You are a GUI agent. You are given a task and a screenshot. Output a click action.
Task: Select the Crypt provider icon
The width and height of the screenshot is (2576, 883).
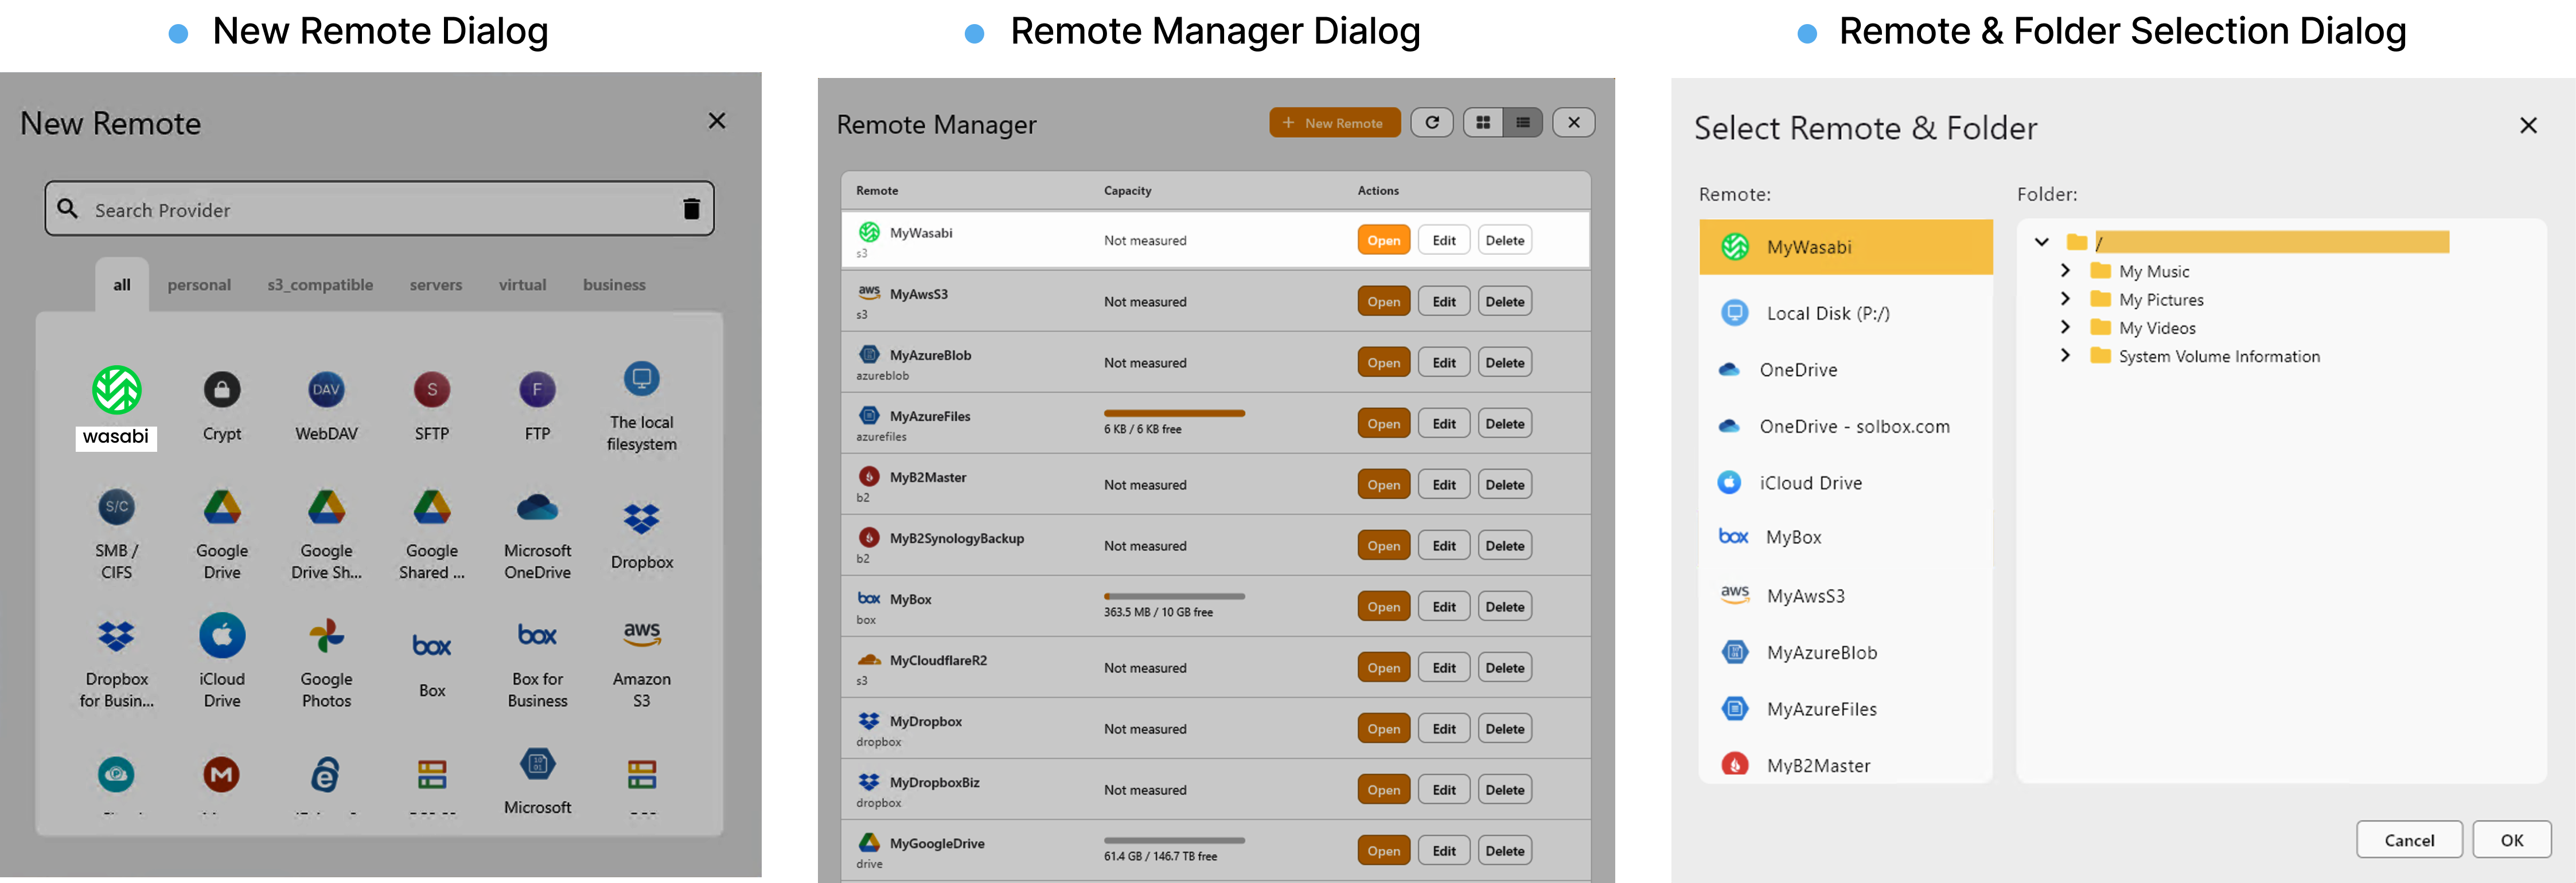click(x=221, y=390)
